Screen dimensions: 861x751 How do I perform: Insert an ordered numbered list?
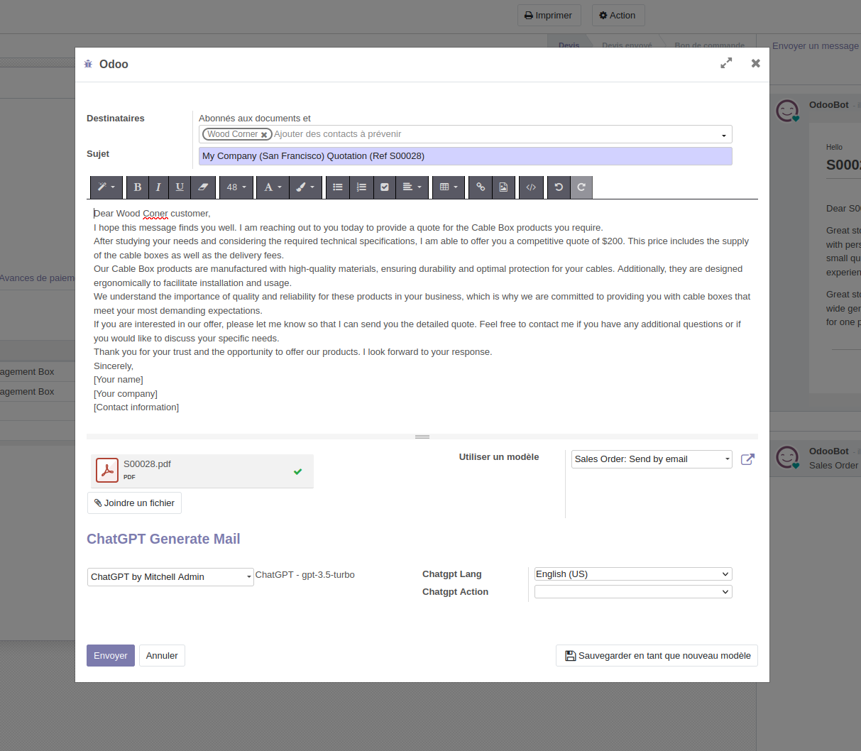point(361,187)
